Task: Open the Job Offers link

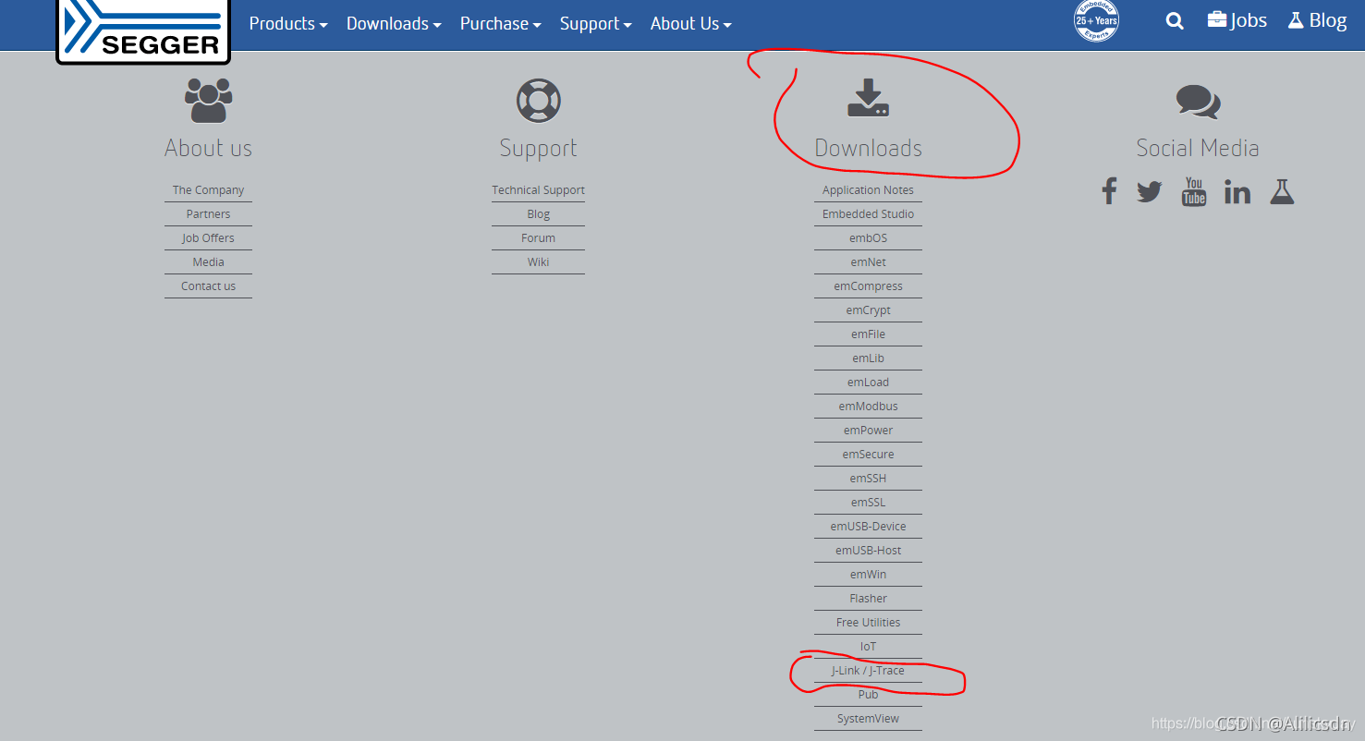Action: pos(208,238)
